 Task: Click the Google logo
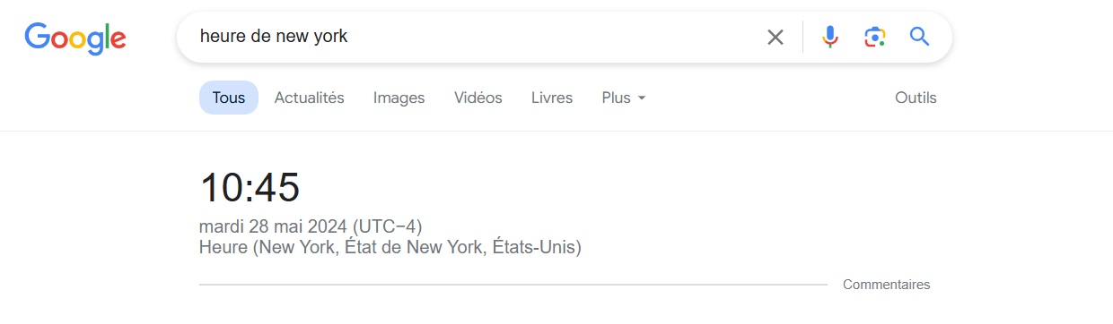[x=75, y=37]
